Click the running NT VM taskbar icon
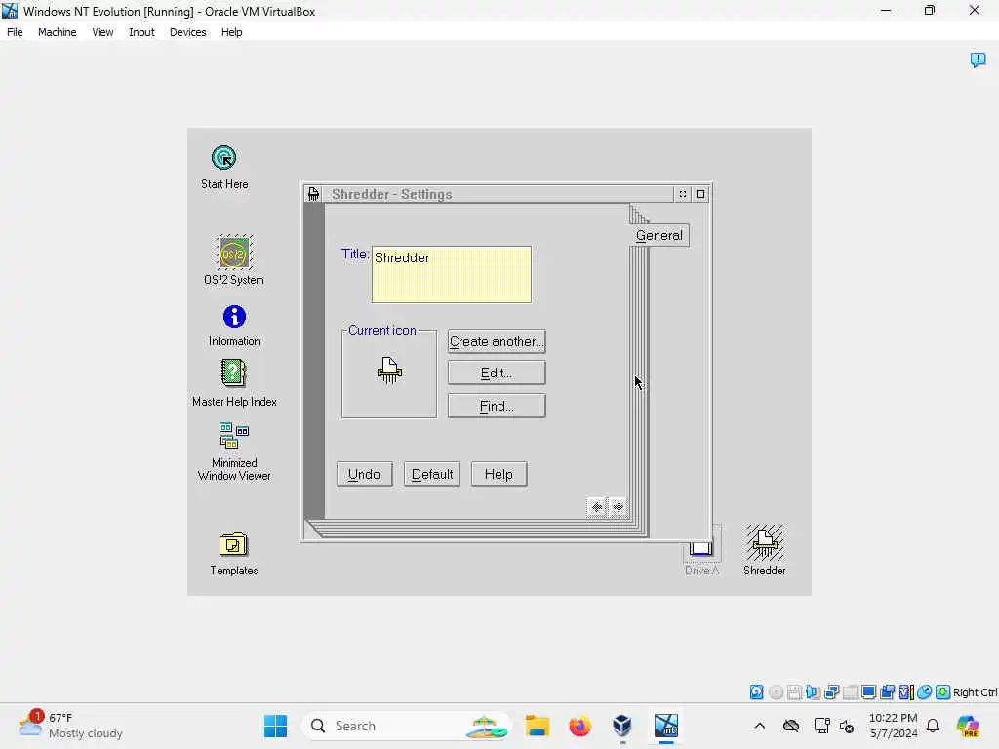 click(x=665, y=726)
